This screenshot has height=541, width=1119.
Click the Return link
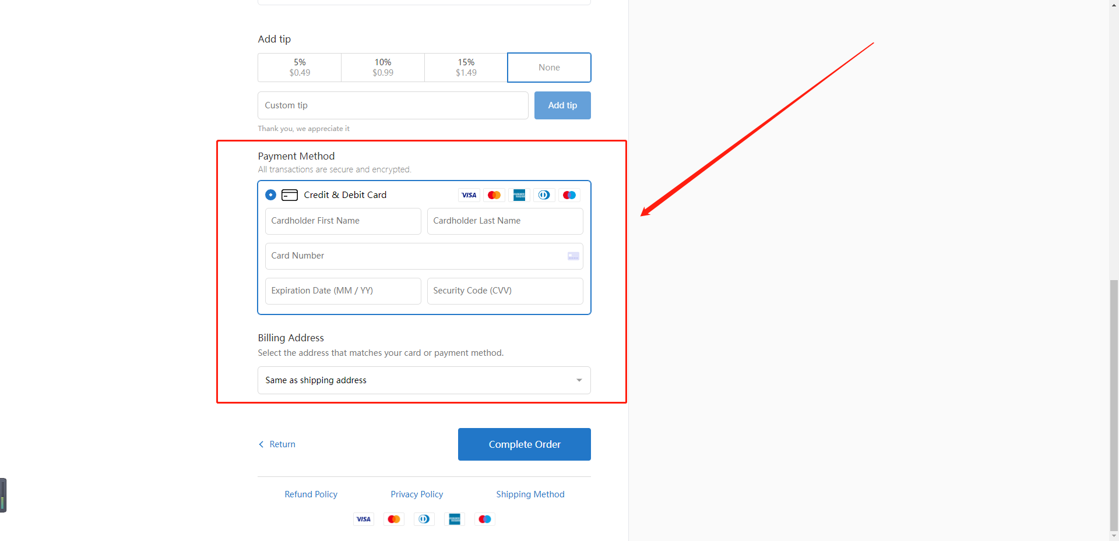click(x=282, y=444)
